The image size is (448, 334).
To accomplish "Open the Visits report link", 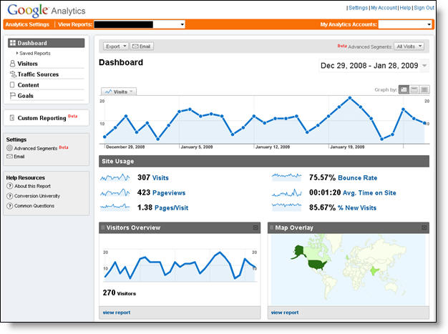I will click(x=160, y=178).
